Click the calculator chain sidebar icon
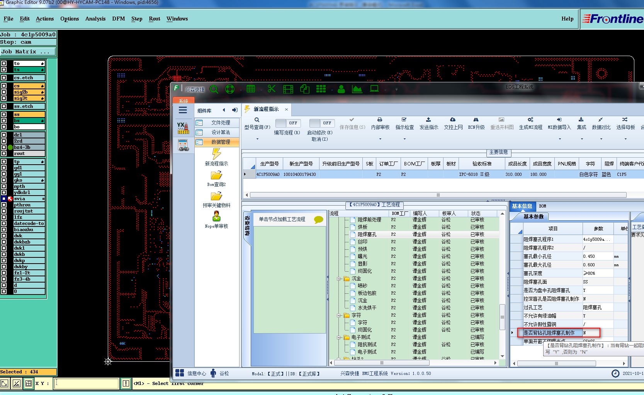This screenshot has width=644, height=395. 183,145
